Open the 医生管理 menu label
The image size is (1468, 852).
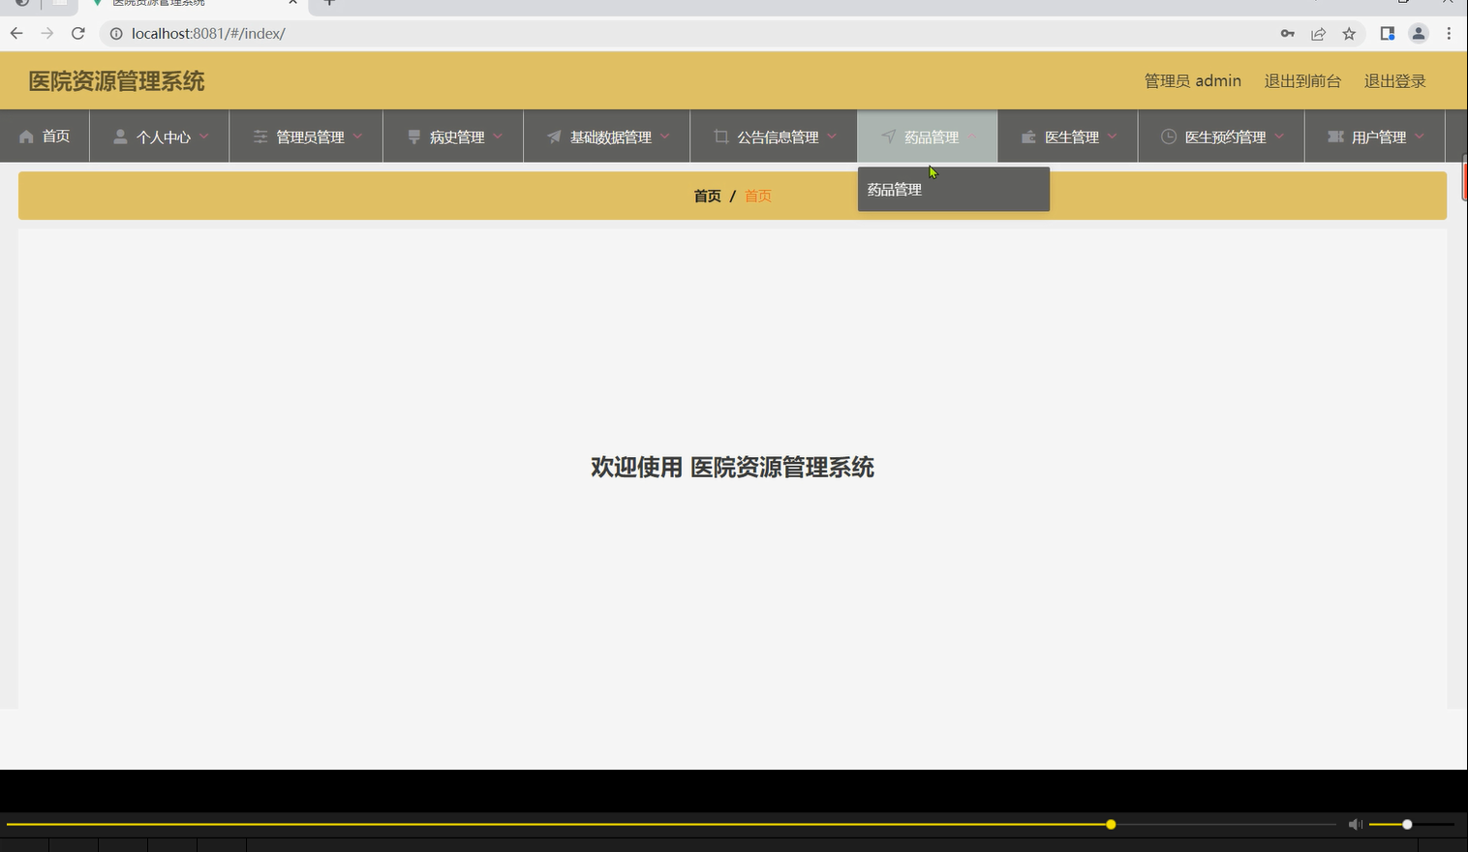1072,137
